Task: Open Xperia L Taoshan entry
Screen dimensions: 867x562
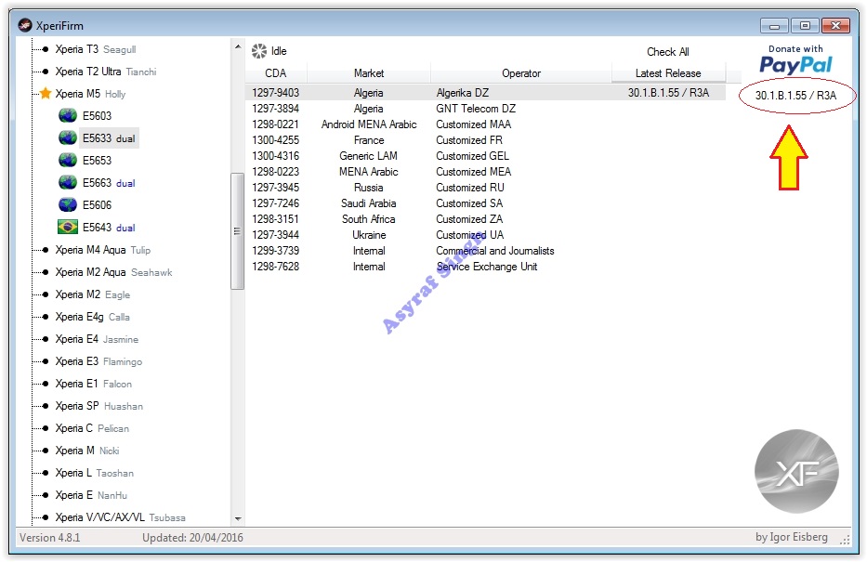Action: coord(94,473)
